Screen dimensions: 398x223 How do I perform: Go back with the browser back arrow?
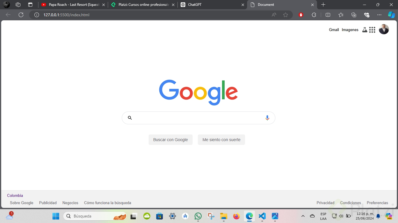(8, 15)
